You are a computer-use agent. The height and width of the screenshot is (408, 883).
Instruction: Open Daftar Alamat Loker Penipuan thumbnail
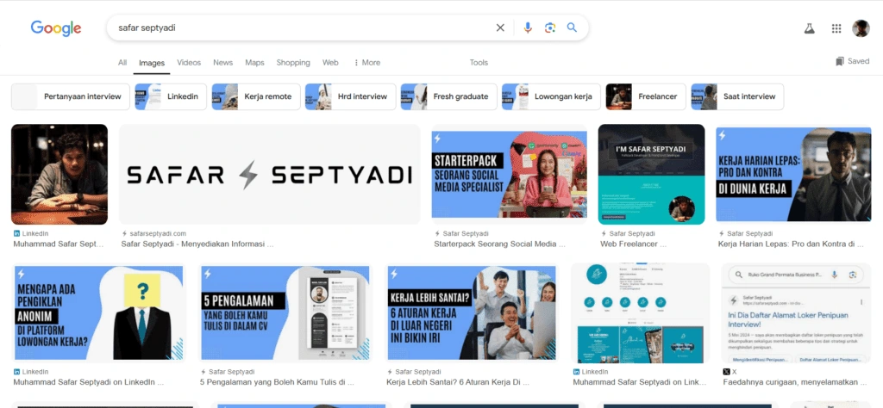(x=796, y=313)
